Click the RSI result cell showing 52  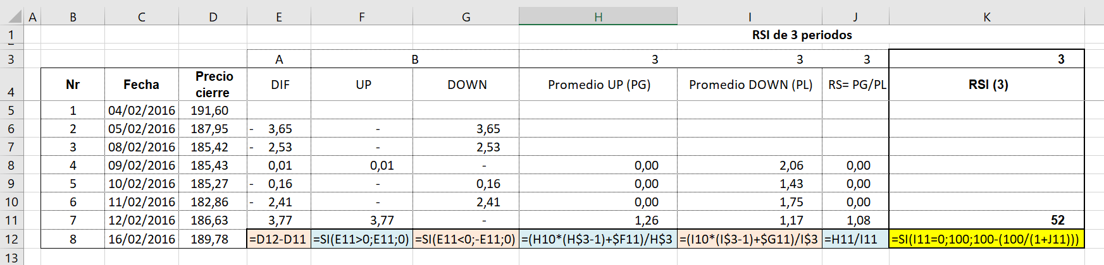pos(986,220)
